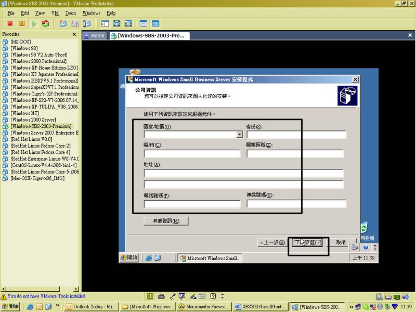The height and width of the screenshot is (312, 416).
Task: Click the Manage Snapshots toolbar icon
Action: tap(87, 23)
